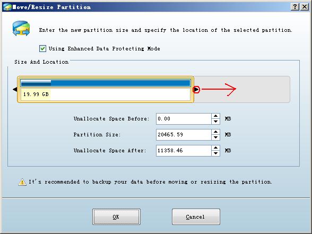Click the Partition Size input field
This screenshot has height=234, width=312.
(x=184, y=135)
